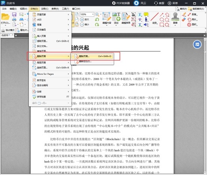Select the eraser tool

[x=184, y=20]
